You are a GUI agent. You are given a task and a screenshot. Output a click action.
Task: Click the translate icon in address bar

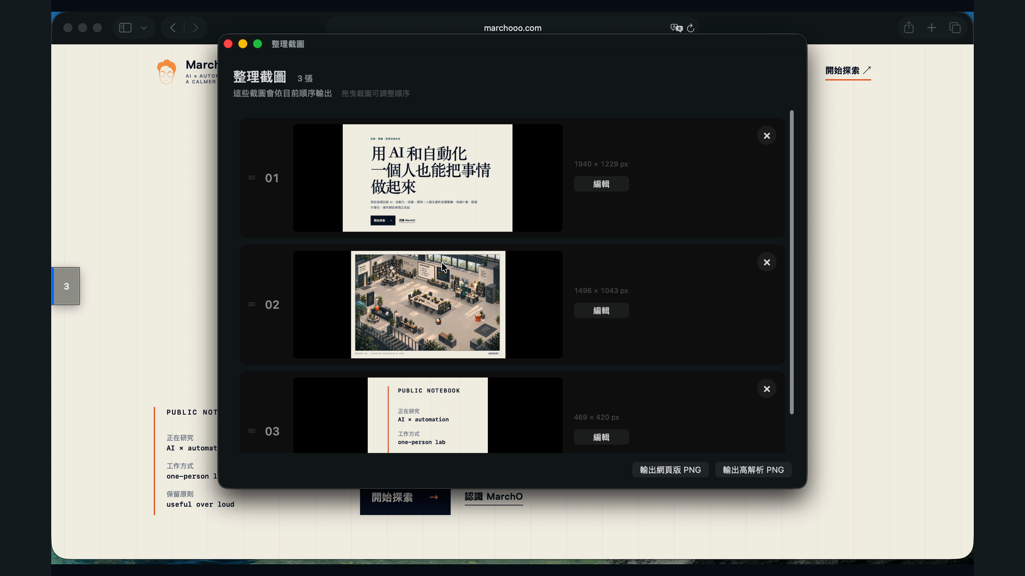[x=676, y=28]
